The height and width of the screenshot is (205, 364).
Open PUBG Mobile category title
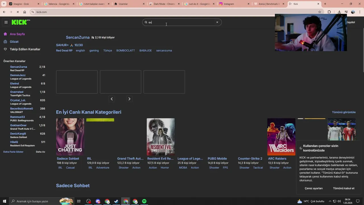pyautogui.click(x=217, y=159)
